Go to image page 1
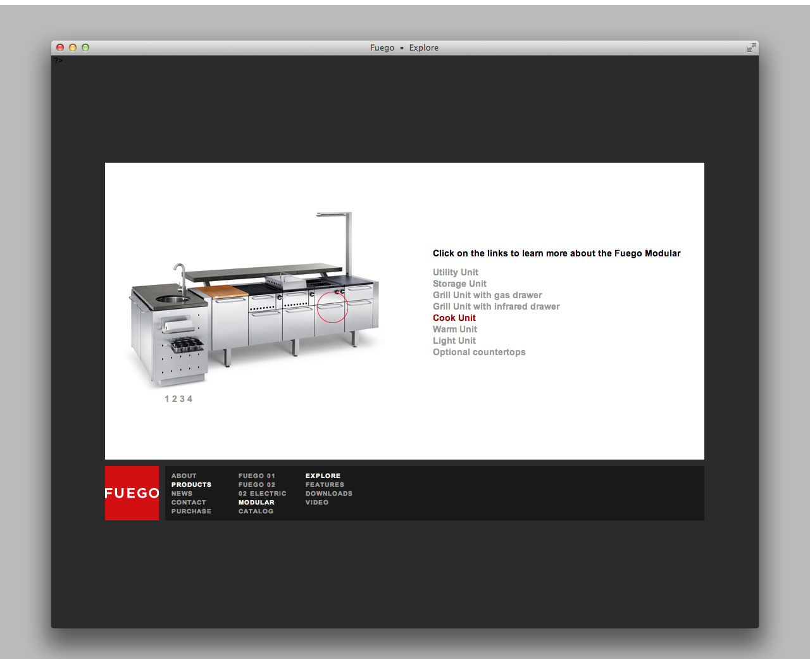Screen dimensions: 810x659 point(167,399)
